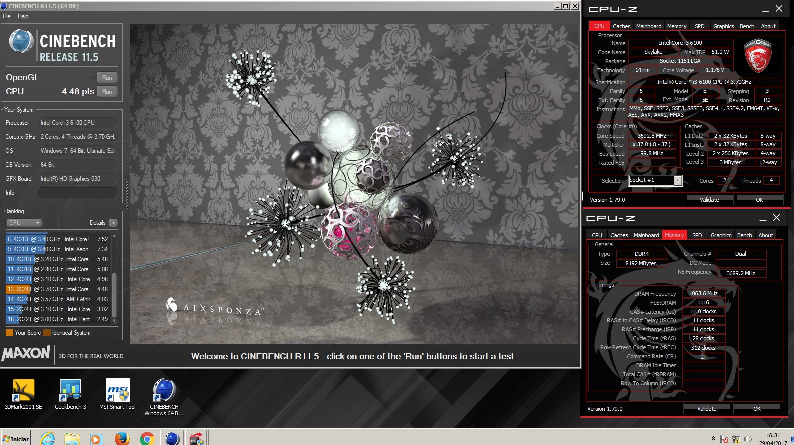Click Validate in upper CPU-Z window
Screen dimensions: 794x445
[709, 200]
